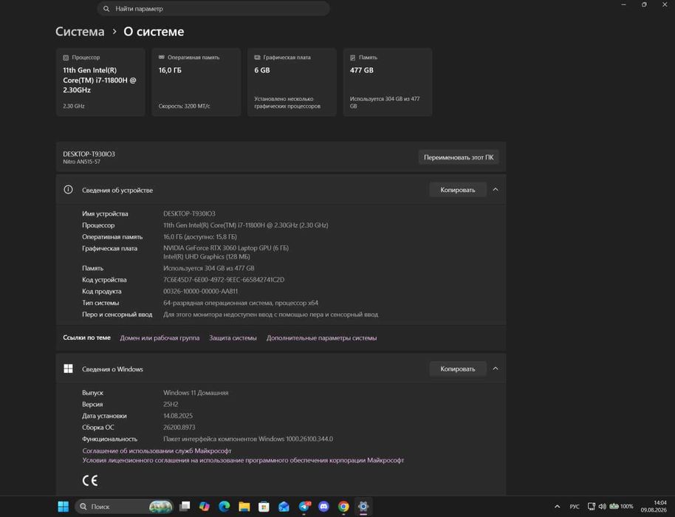Click the search magnifier in Найти параметр
Viewport: 675px width, 517px height.
coord(106,9)
